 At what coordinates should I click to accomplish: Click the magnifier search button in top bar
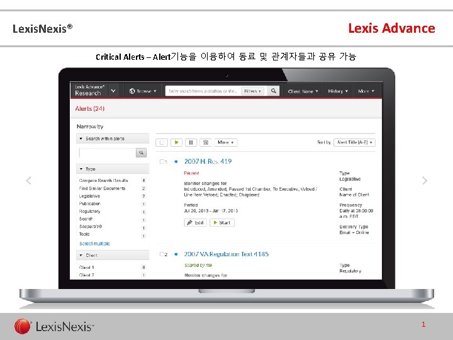click(x=273, y=91)
